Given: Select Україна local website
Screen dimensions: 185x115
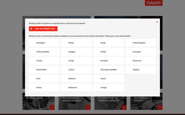Looking at the screenshot, I should tap(141, 70).
